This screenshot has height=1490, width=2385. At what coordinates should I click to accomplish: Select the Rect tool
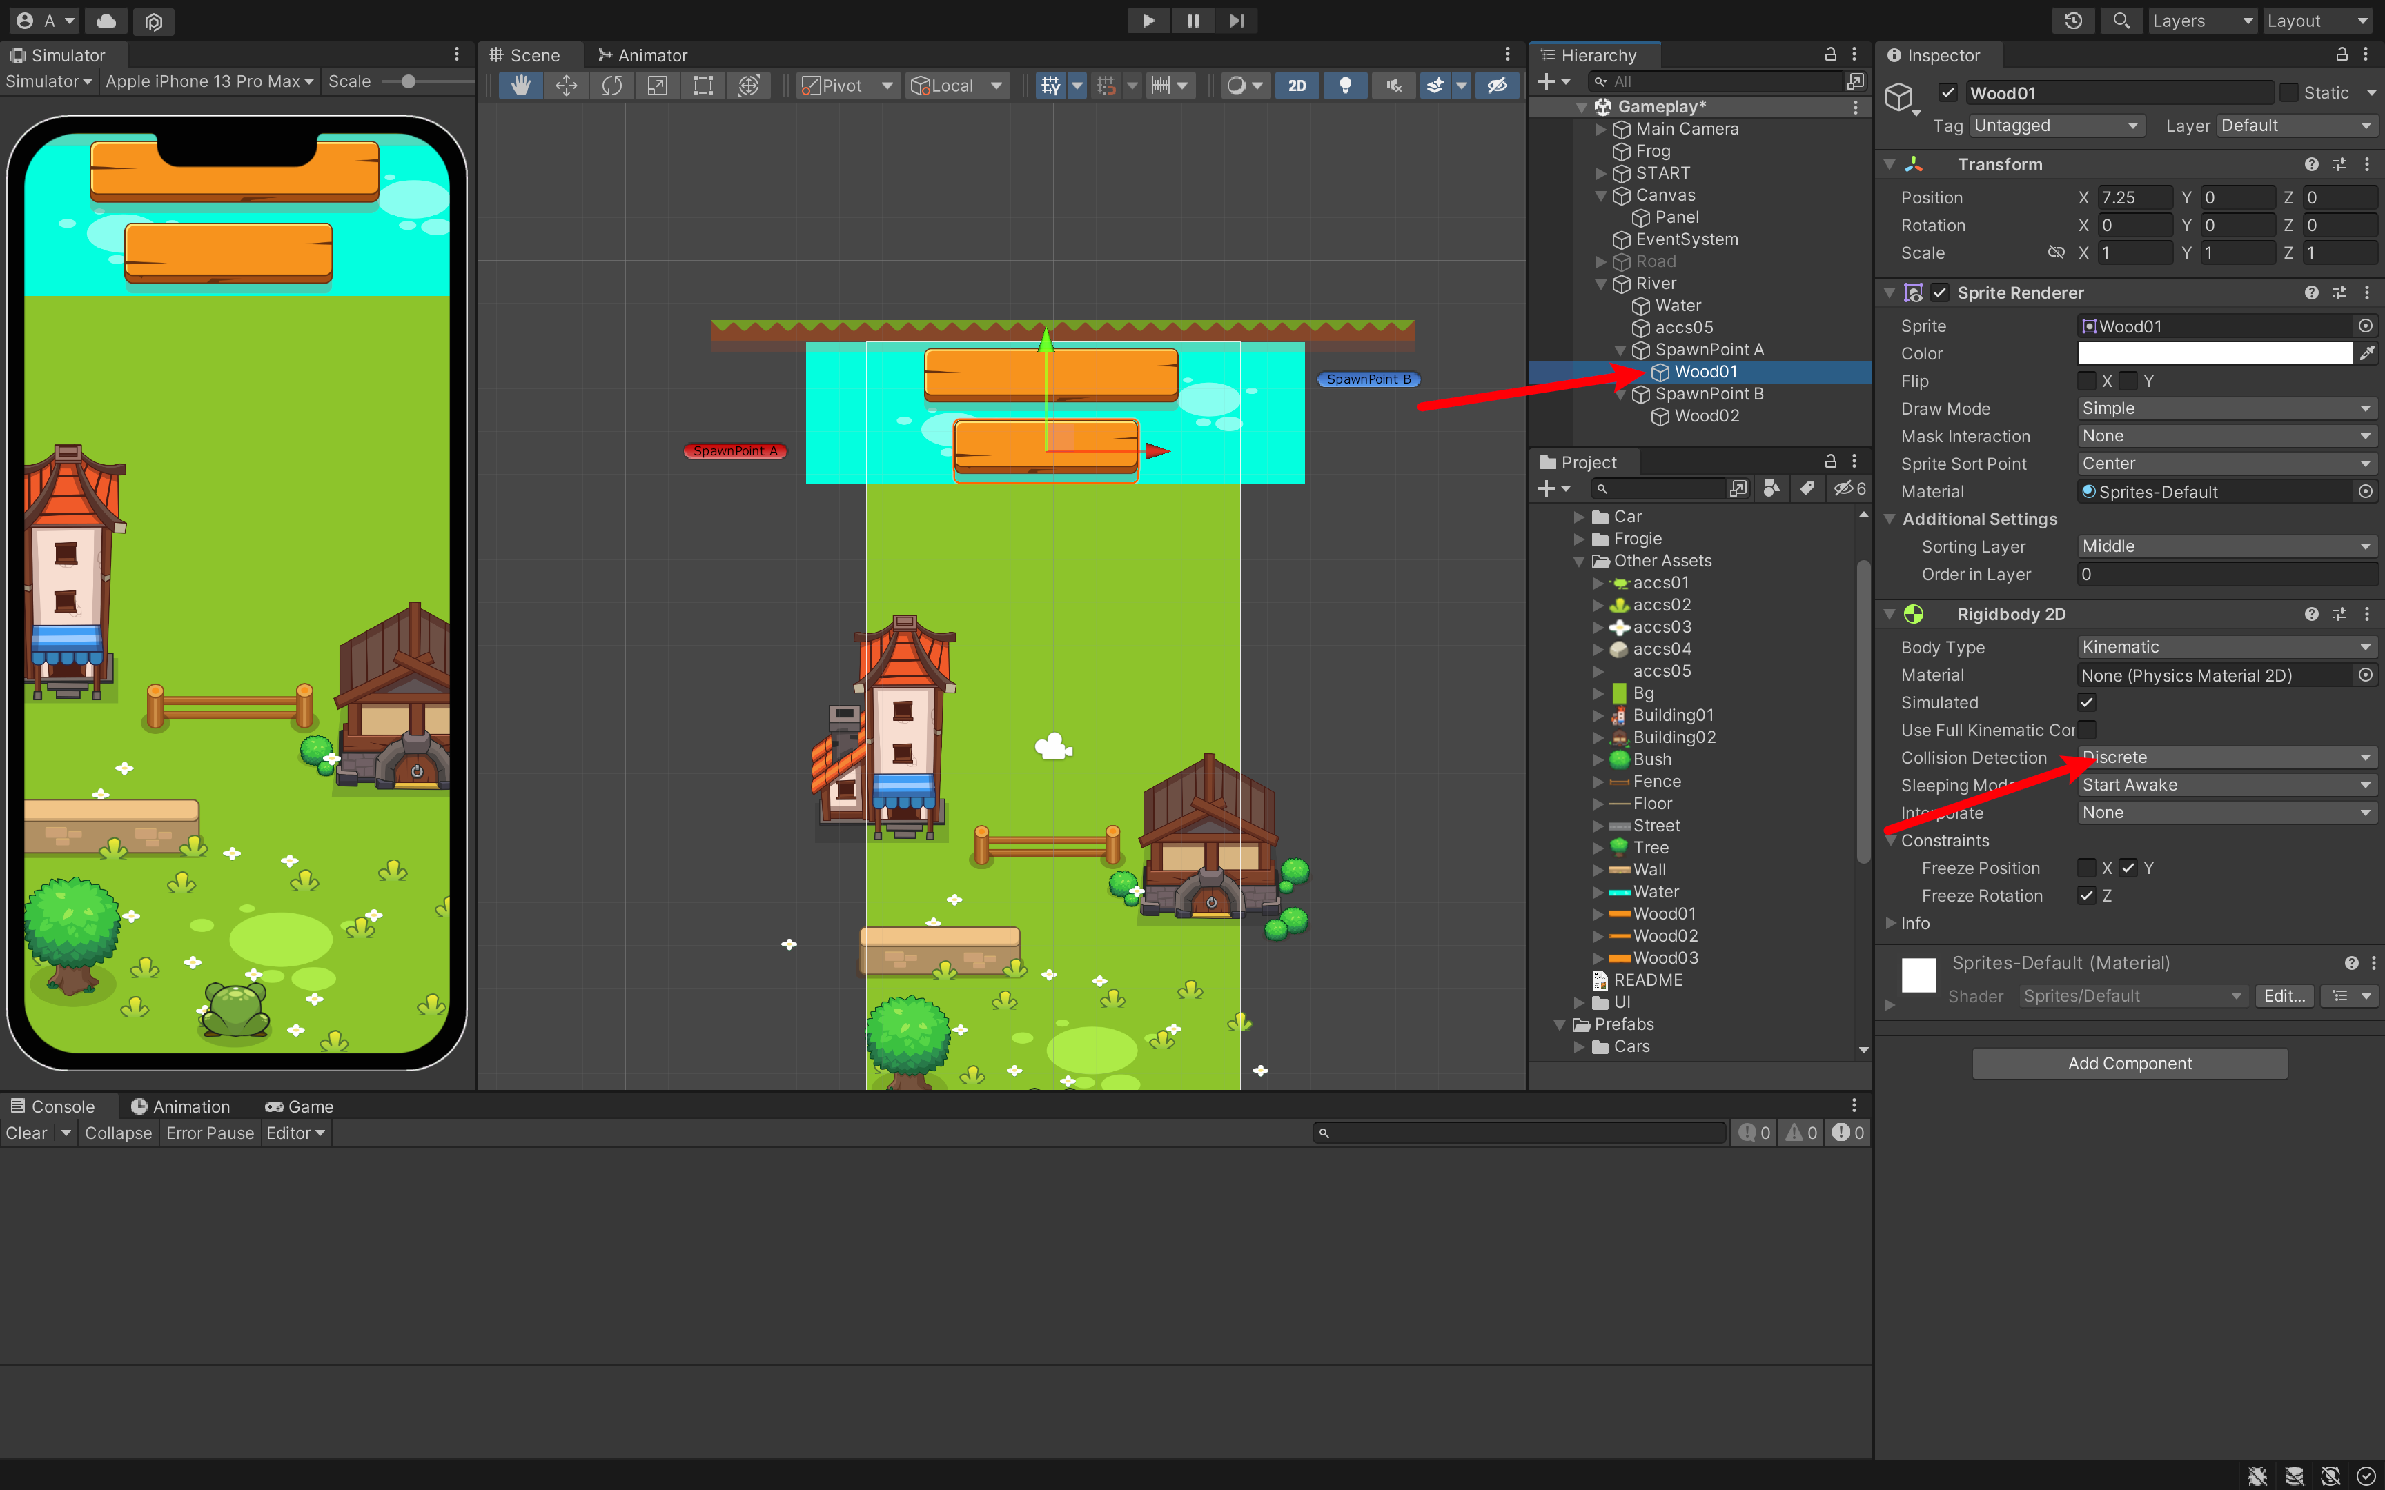(x=703, y=86)
